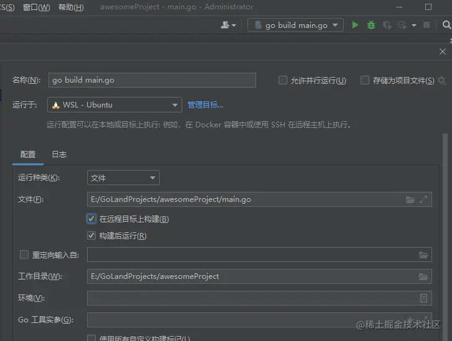Uncheck 构建后运行 checkbox
This screenshot has height=341, width=452.
(x=91, y=235)
